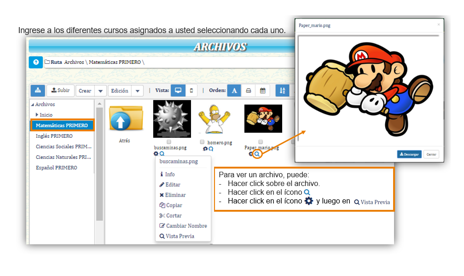Select Ciencias Naturales PRI... in the tree

click(x=64, y=158)
